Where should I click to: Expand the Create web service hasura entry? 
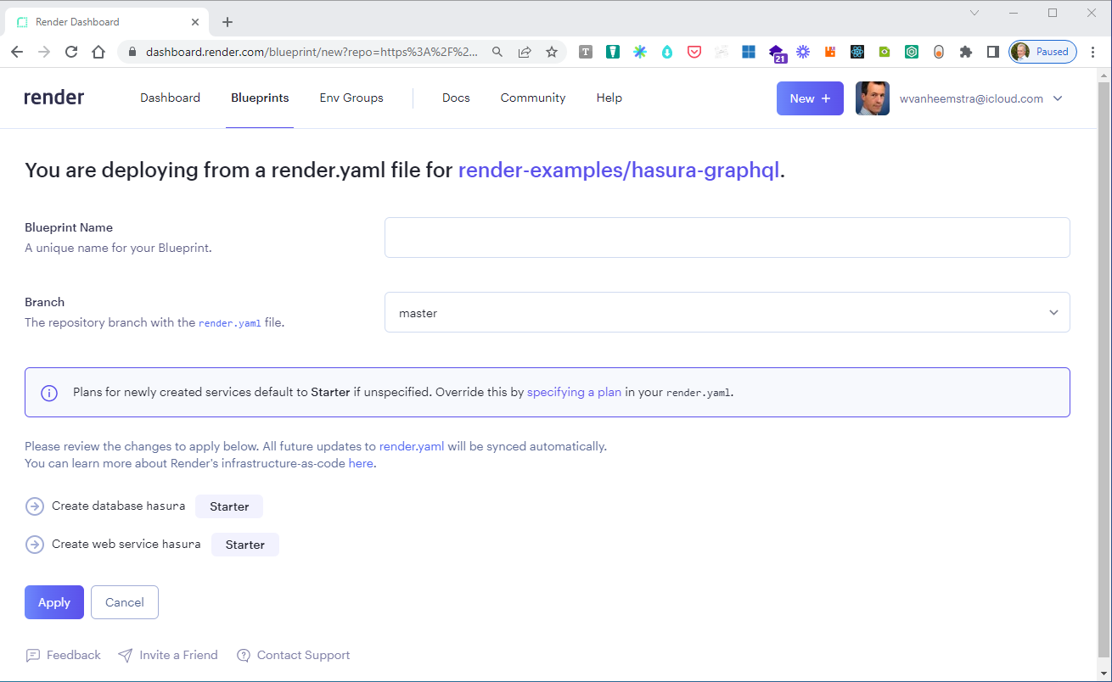click(x=34, y=544)
